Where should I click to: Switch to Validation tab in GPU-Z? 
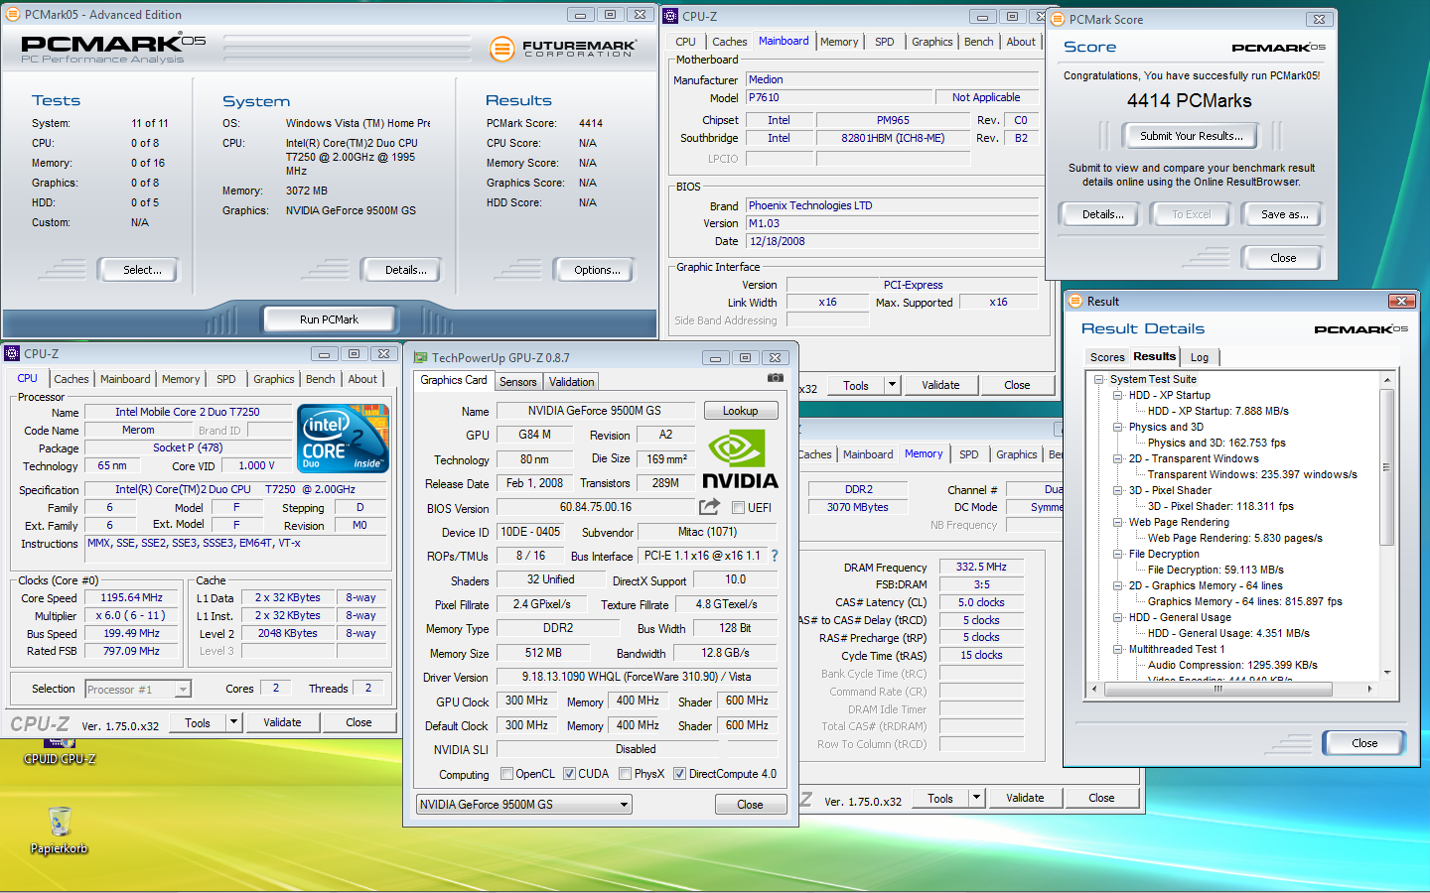pyautogui.click(x=571, y=382)
